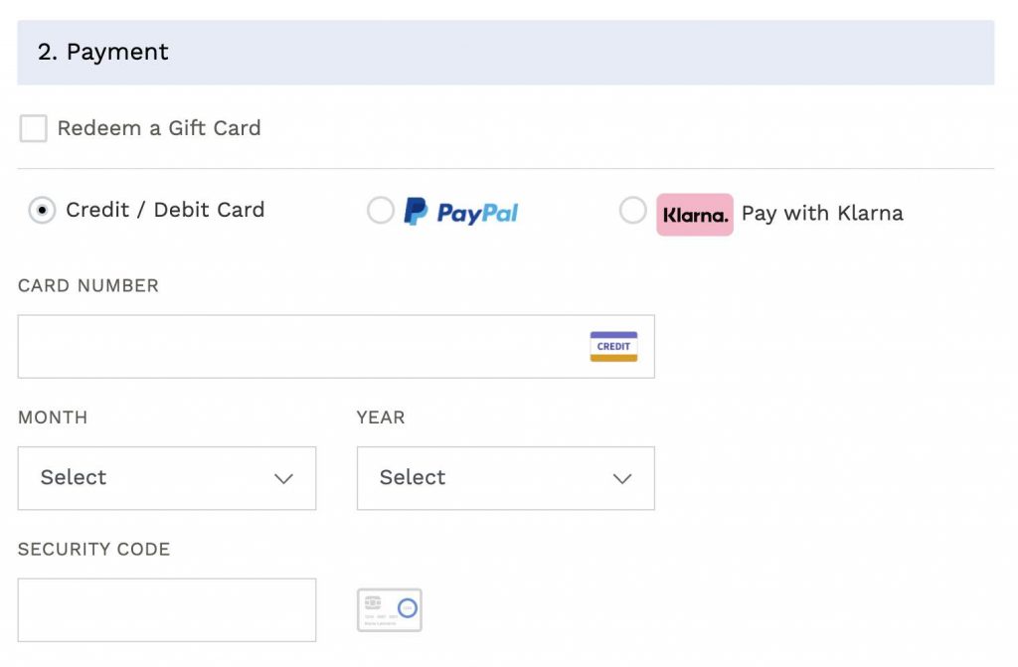1018x667 pixels.
Task: Click the "Pay with Klarna" text
Action: pyautogui.click(x=822, y=213)
